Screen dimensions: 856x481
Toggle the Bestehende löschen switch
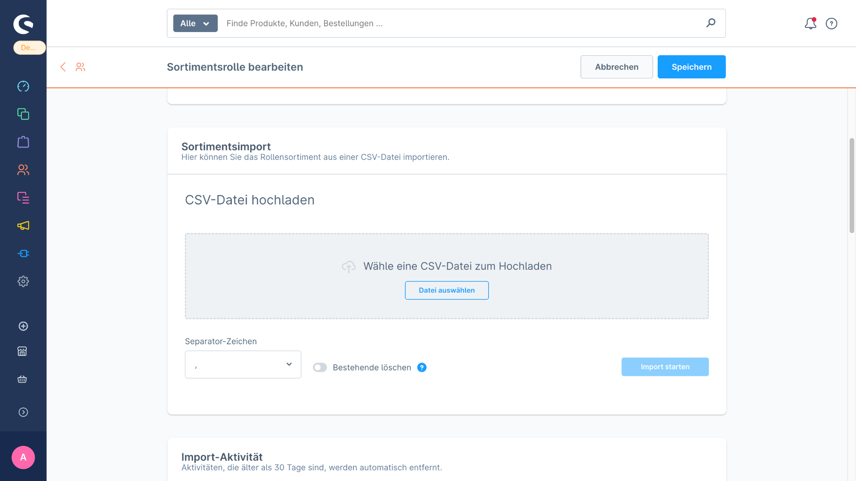click(320, 367)
